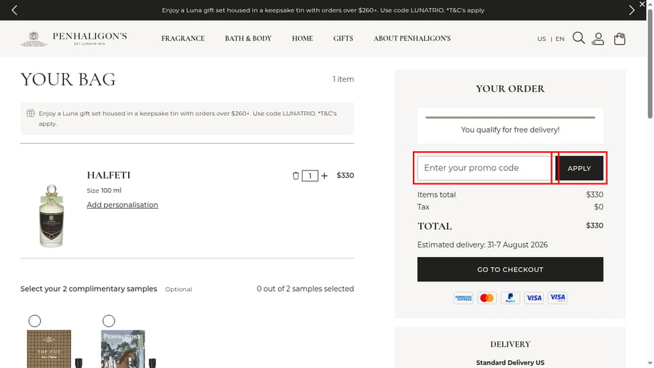
Task: Click the 'Size 100 ml' text
Action: coord(104,190)
